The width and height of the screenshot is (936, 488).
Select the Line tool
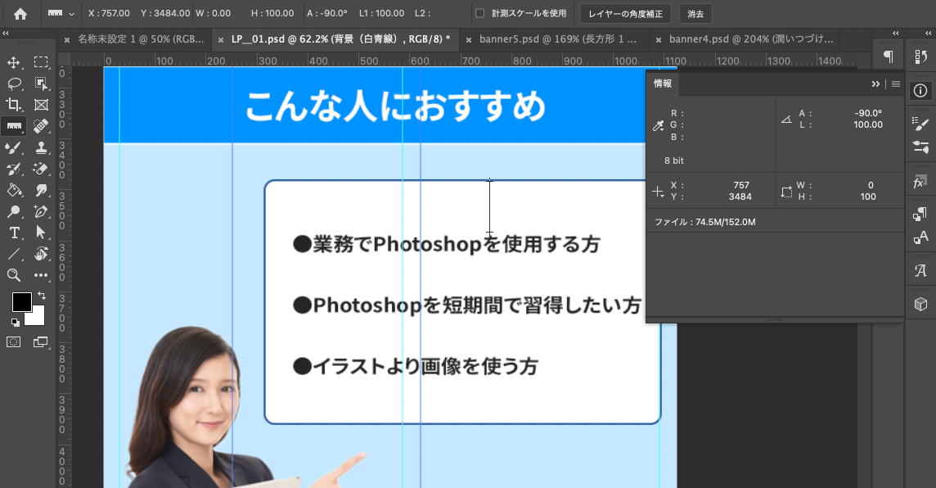(x=14, y=254)
